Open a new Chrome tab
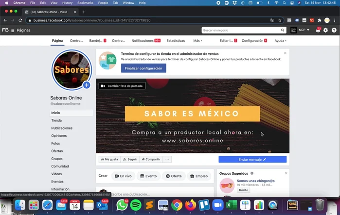 click(84, 12)
